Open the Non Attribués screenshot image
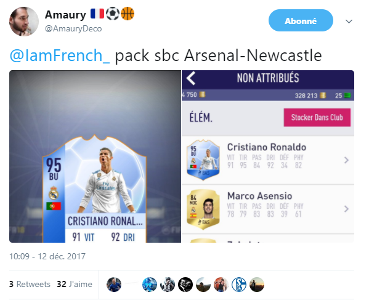The width and height of the screenshot is (369, 308). 268,156
